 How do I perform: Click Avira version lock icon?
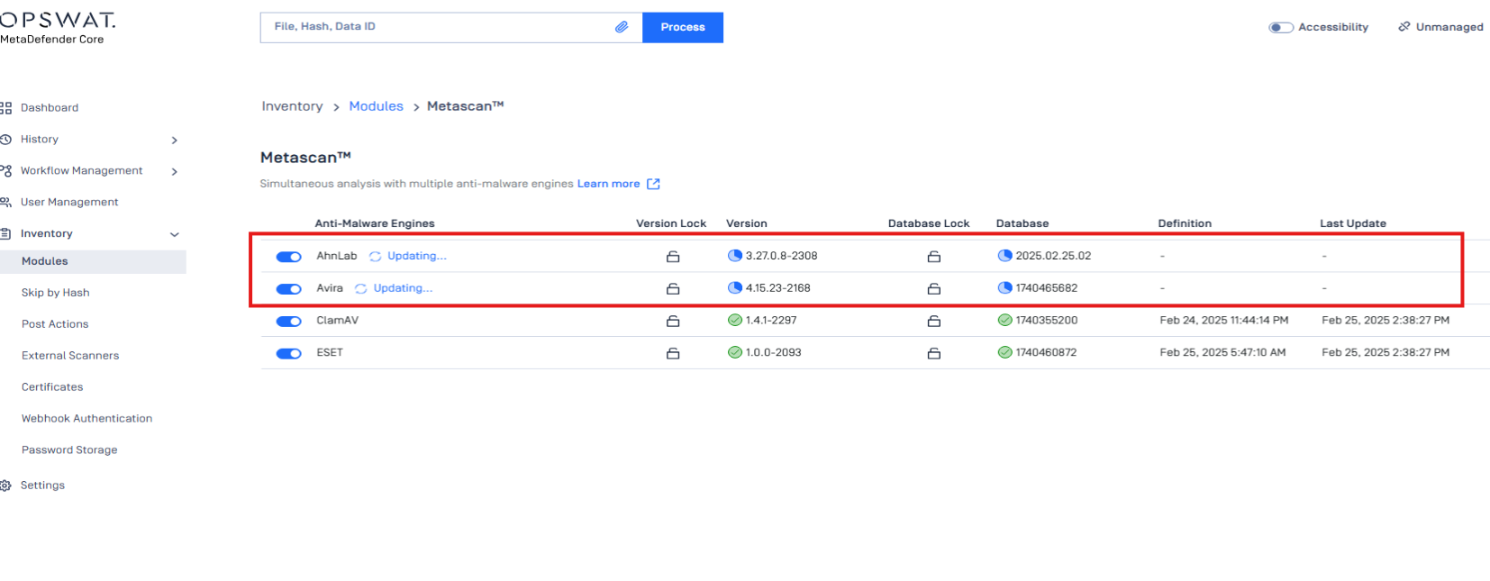tap(673, 289)
